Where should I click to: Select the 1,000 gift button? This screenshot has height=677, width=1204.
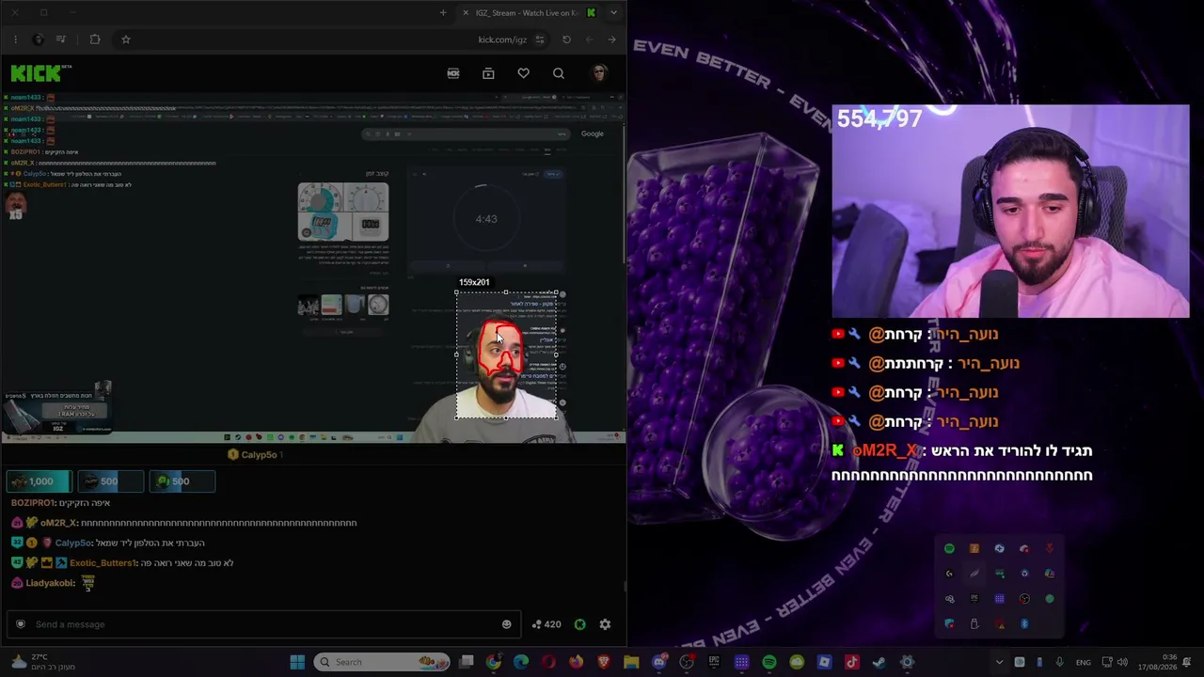[x=39, y=481]
